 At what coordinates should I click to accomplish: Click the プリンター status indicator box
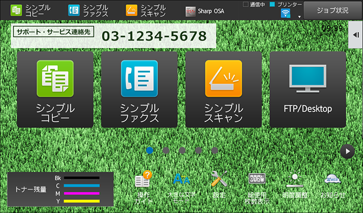pyautogui.click(x=273, y=4)
